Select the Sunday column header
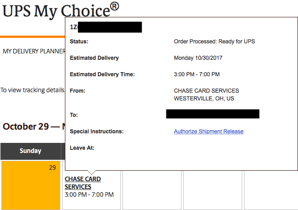Viewport: 298px width, 210px height. (x=31, y=151)
